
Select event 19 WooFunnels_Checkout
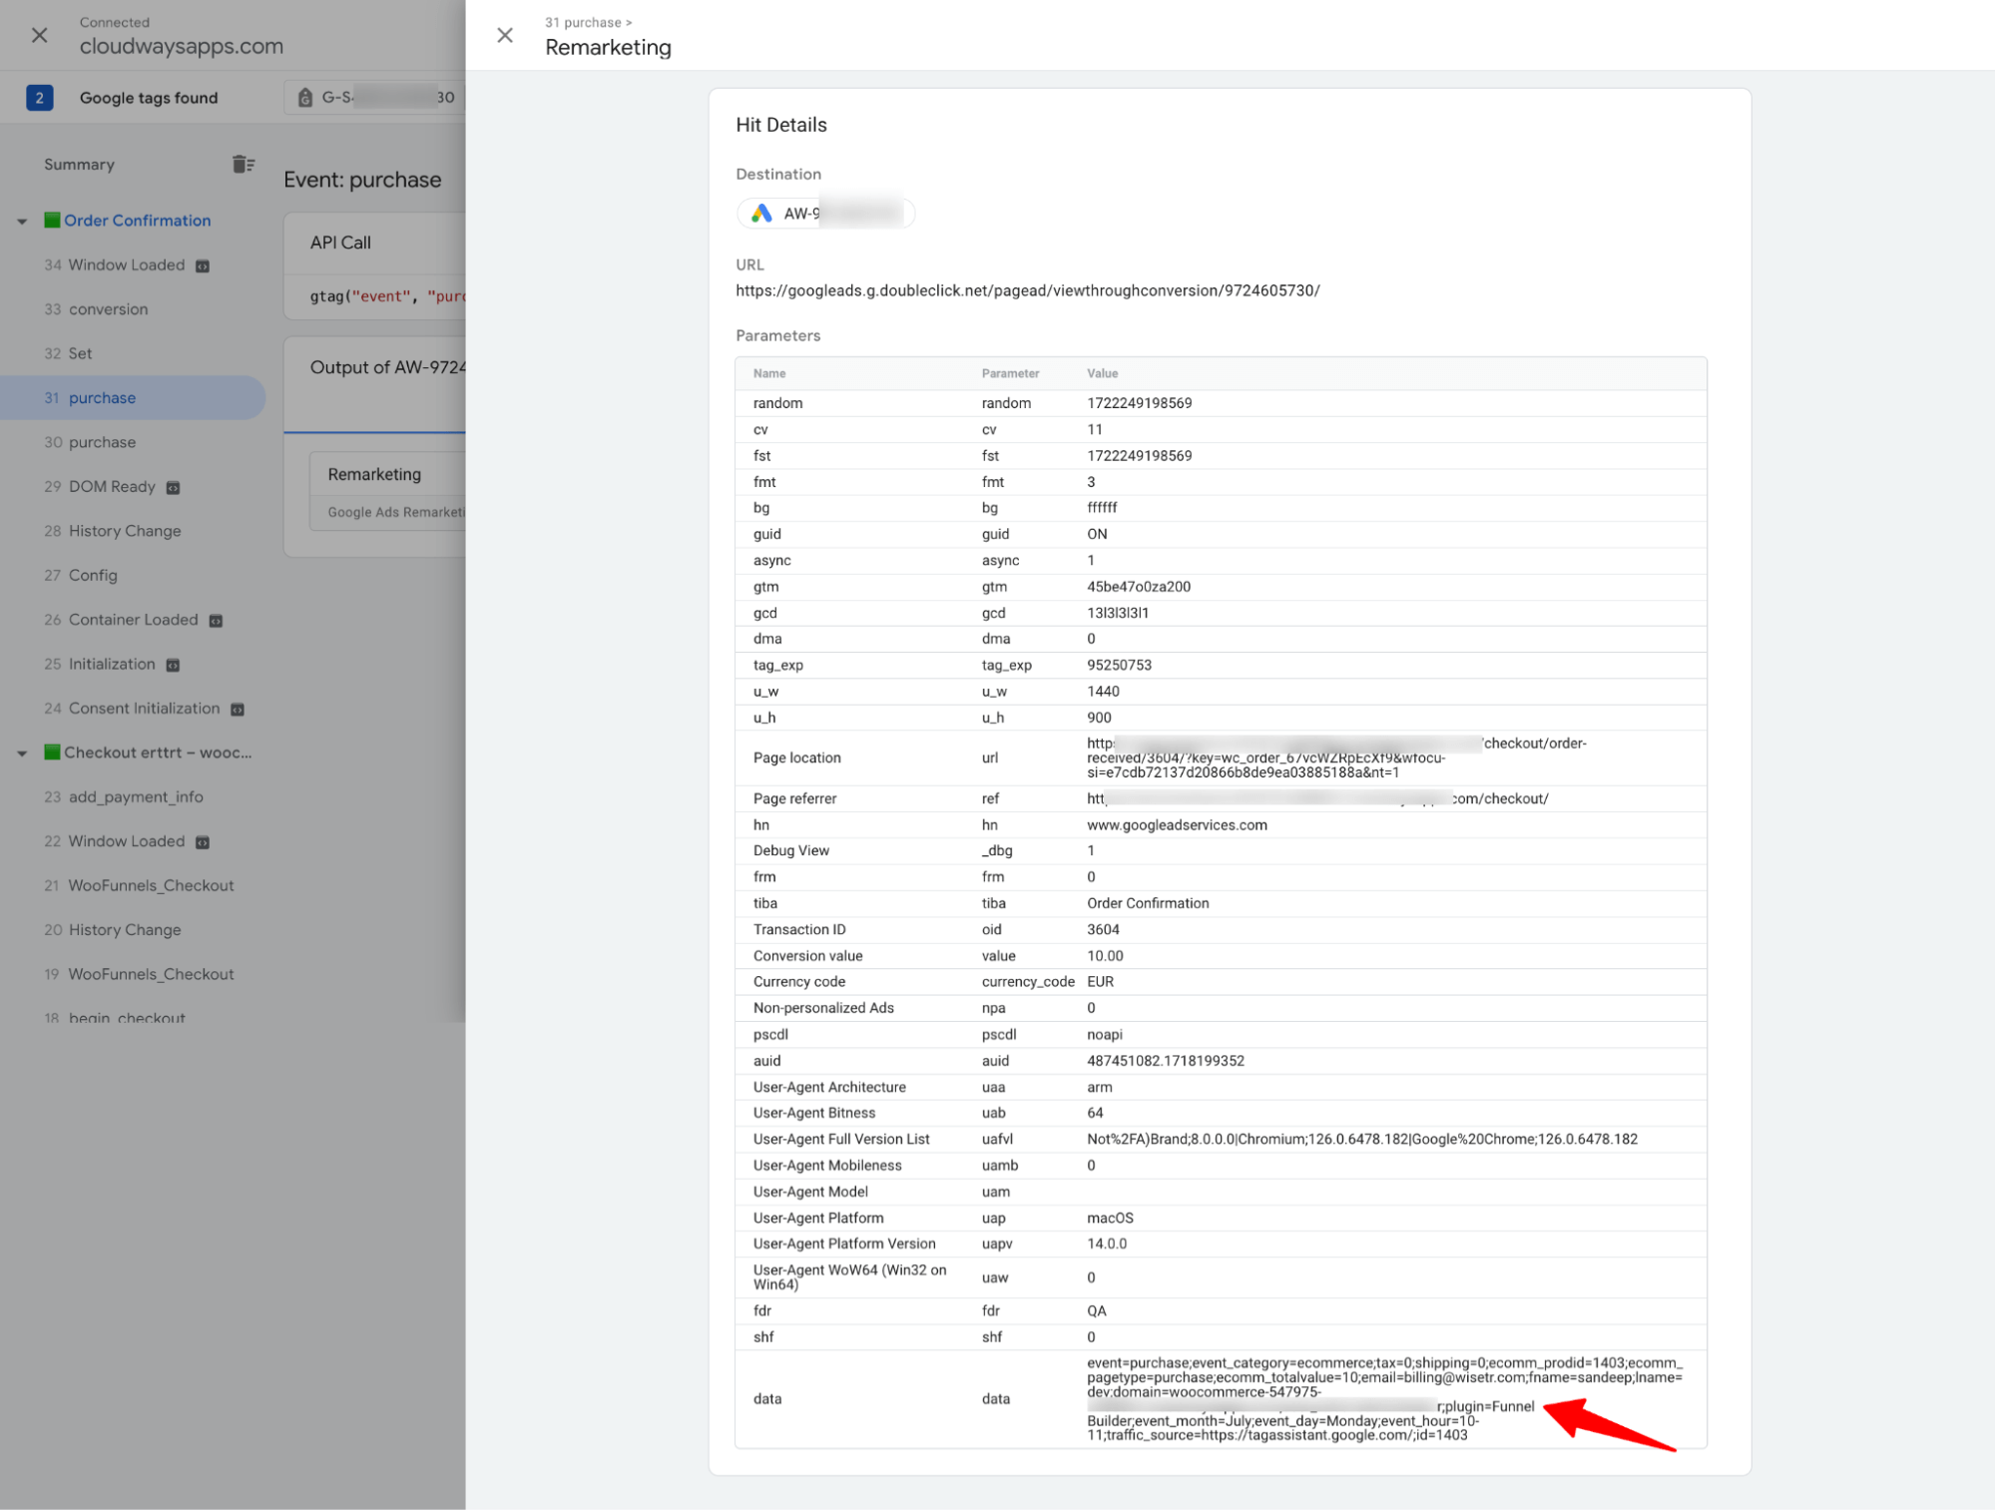[x=139, y=974]
